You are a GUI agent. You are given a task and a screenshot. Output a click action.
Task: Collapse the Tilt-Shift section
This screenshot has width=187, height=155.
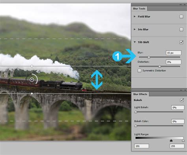coord(135,42)
